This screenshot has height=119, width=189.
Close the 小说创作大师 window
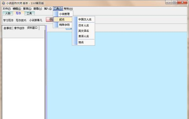[182, 2]
